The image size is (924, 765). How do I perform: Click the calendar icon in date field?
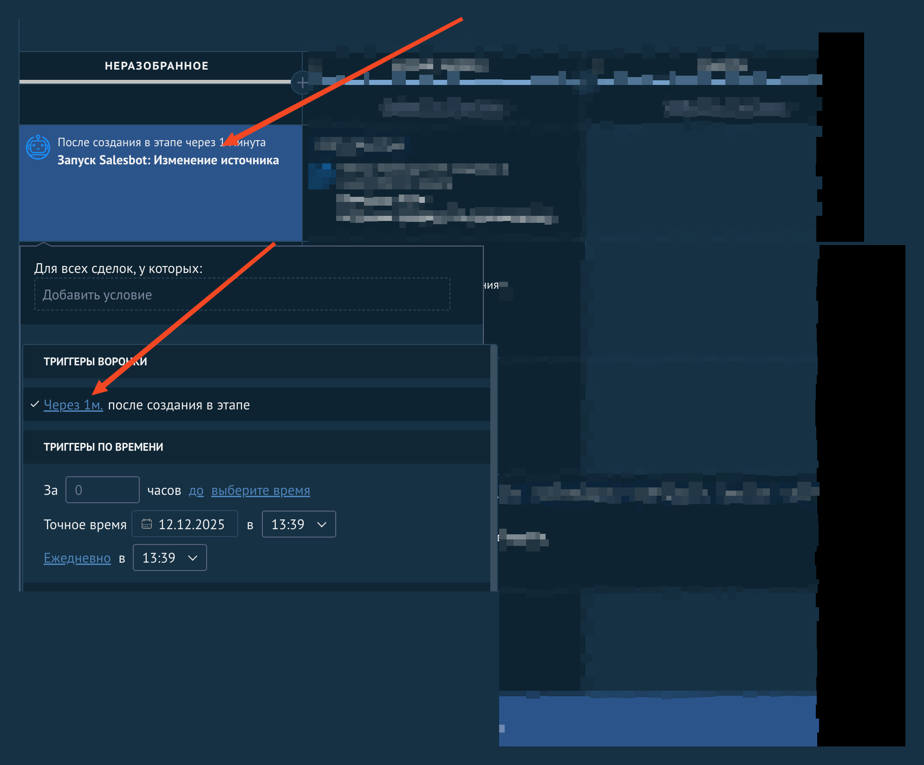pos(147,524)
